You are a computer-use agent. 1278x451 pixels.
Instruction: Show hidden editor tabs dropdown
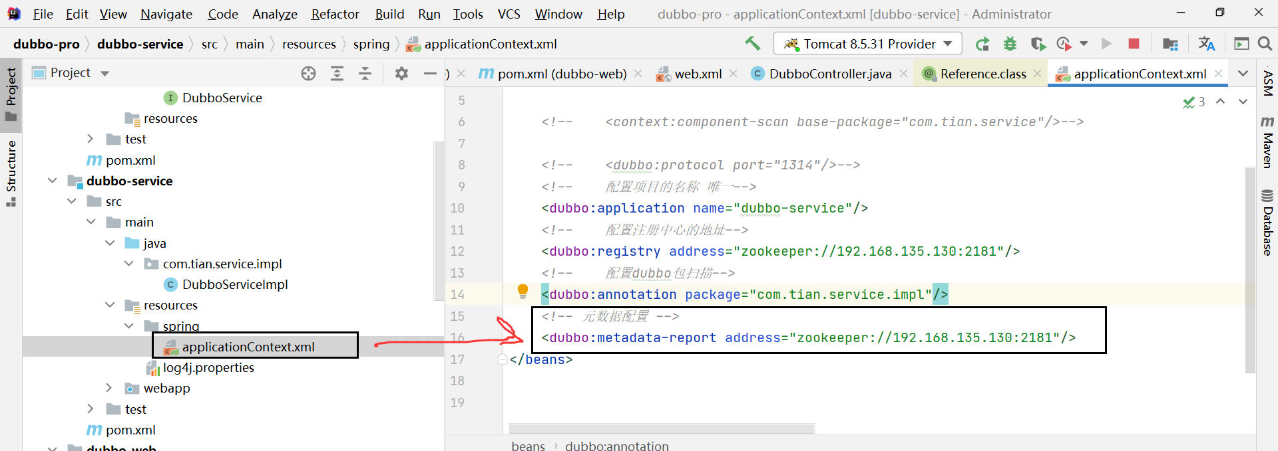click(x=1243, y=74)
